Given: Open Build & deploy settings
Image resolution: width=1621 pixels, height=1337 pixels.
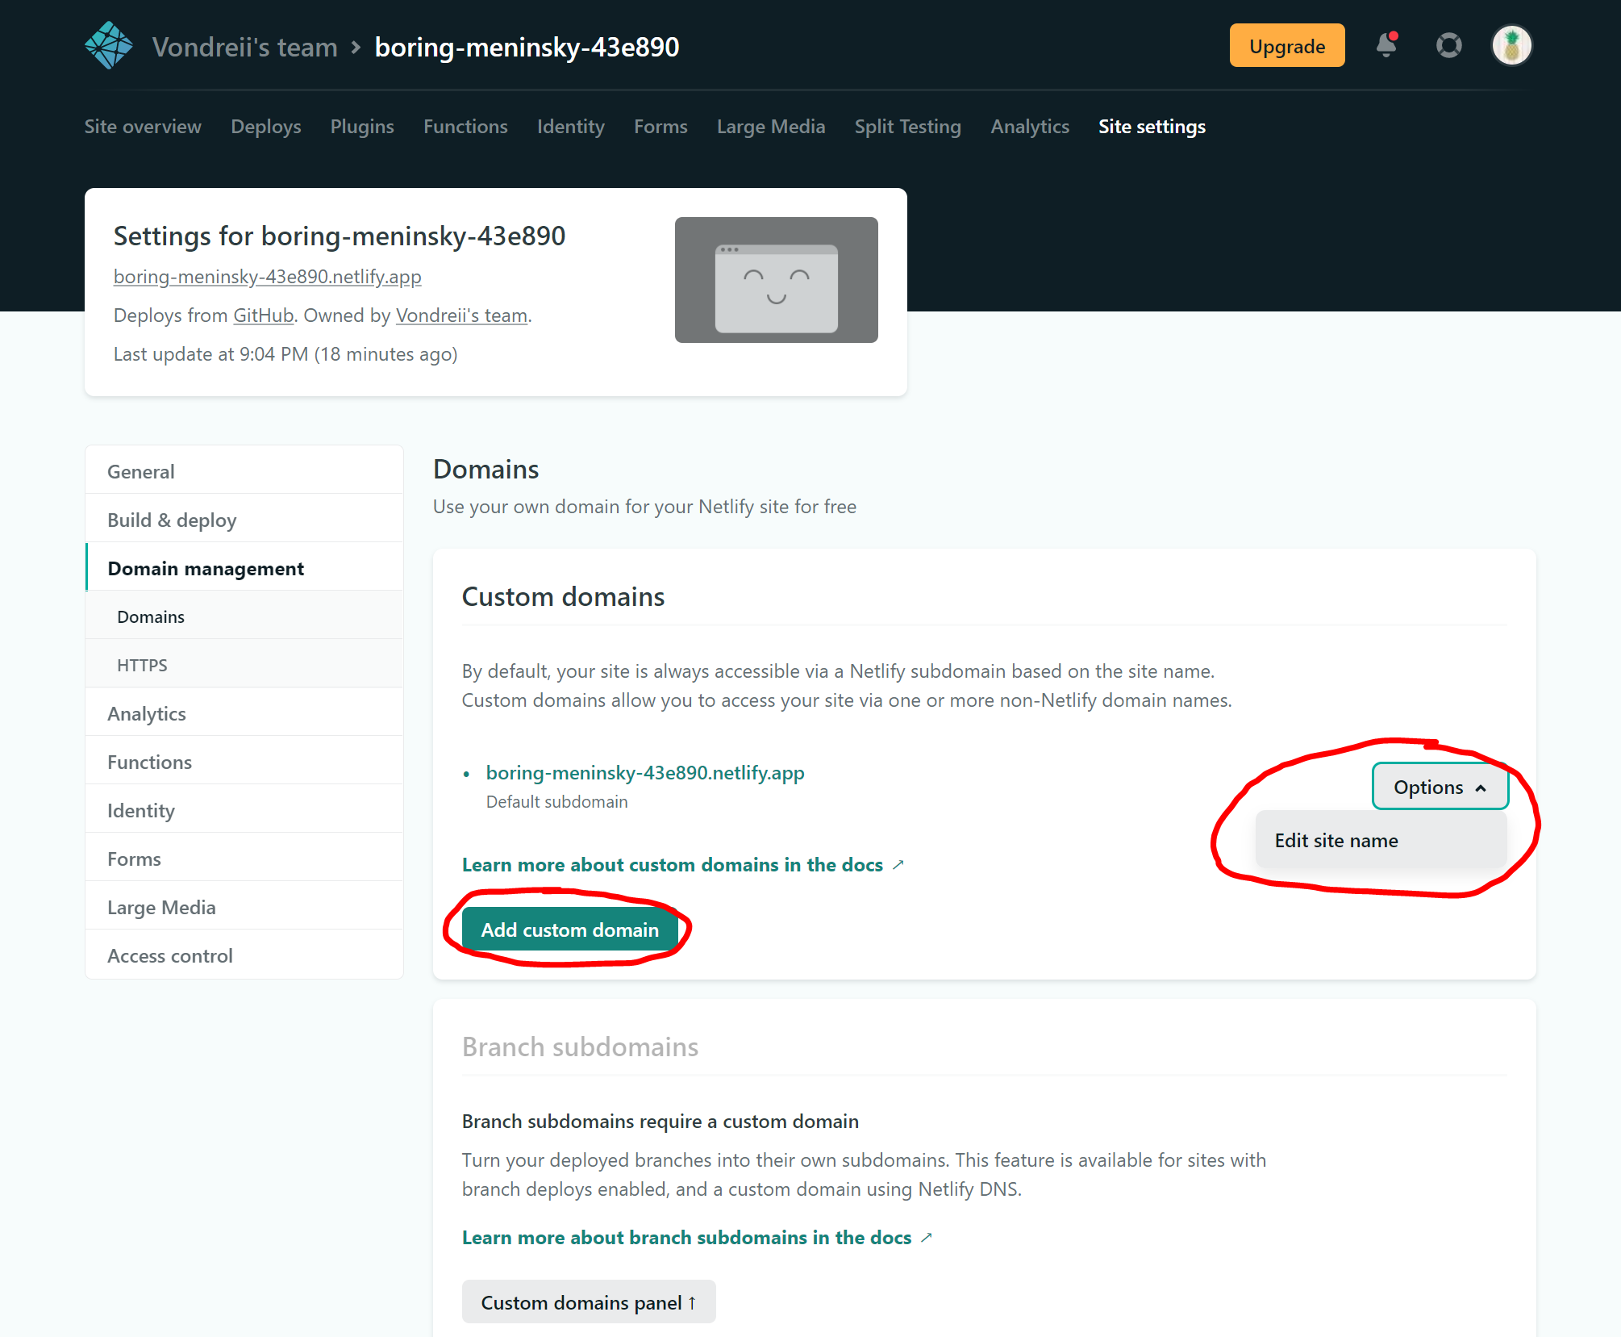Looking at the screenshot, I should 244,520.
